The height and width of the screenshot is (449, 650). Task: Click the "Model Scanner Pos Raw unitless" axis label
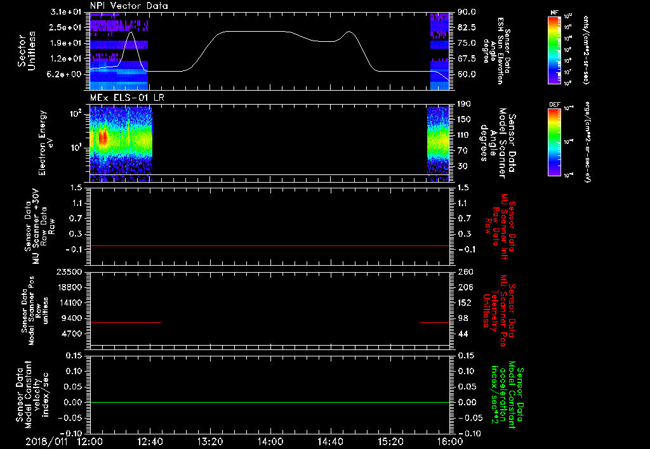(35, 311)
